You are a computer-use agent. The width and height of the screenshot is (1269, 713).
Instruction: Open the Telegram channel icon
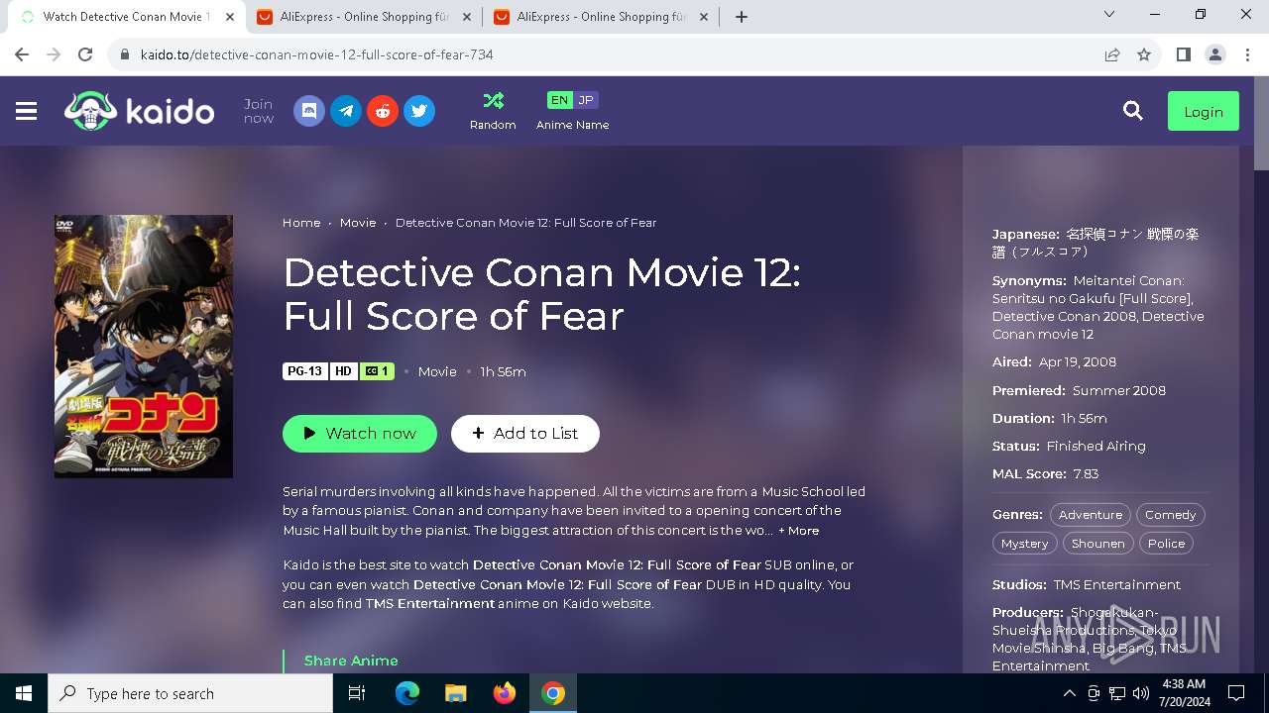pos(346,111)
